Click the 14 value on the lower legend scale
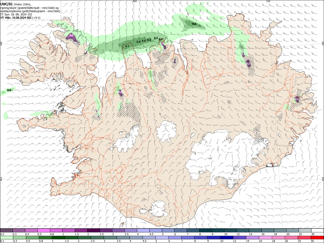 tap(248, 241)
